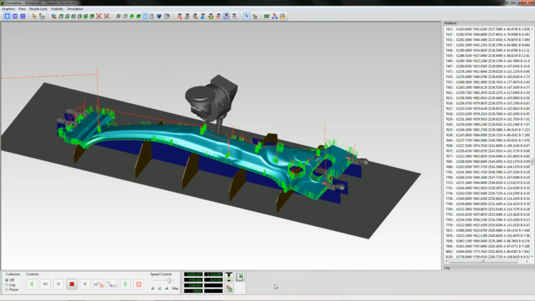Open the View menu
This screenshot has height=301, width=535.
pyautogui.click(x=22, y=9)
